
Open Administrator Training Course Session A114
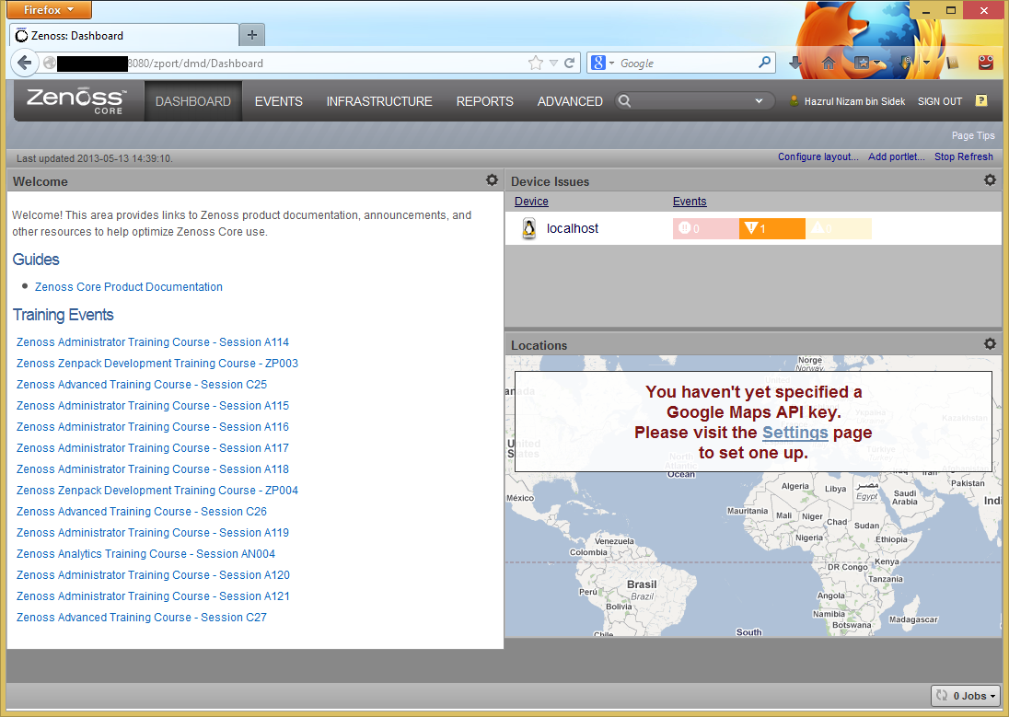tap(153, 341)
